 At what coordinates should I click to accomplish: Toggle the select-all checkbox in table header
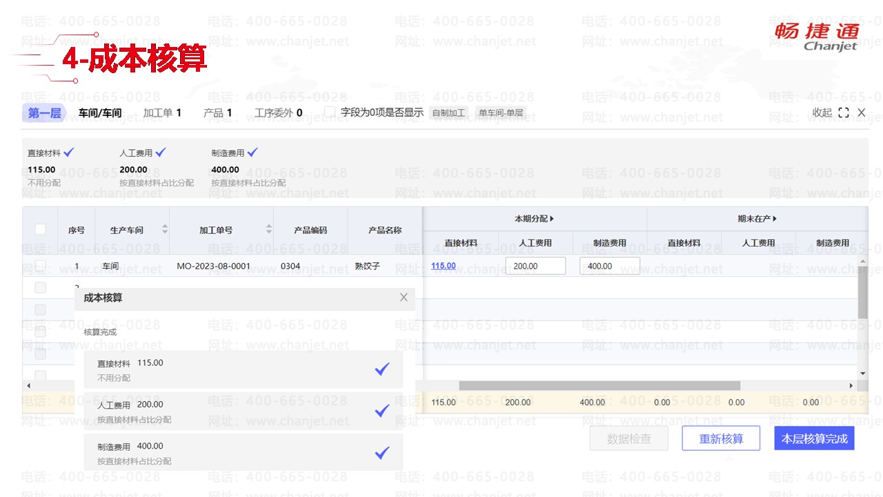click(41, 229)
